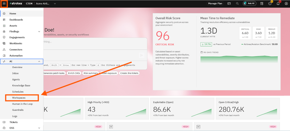
Task: Click the Home house icon
Action: click(x=4, y=13)
